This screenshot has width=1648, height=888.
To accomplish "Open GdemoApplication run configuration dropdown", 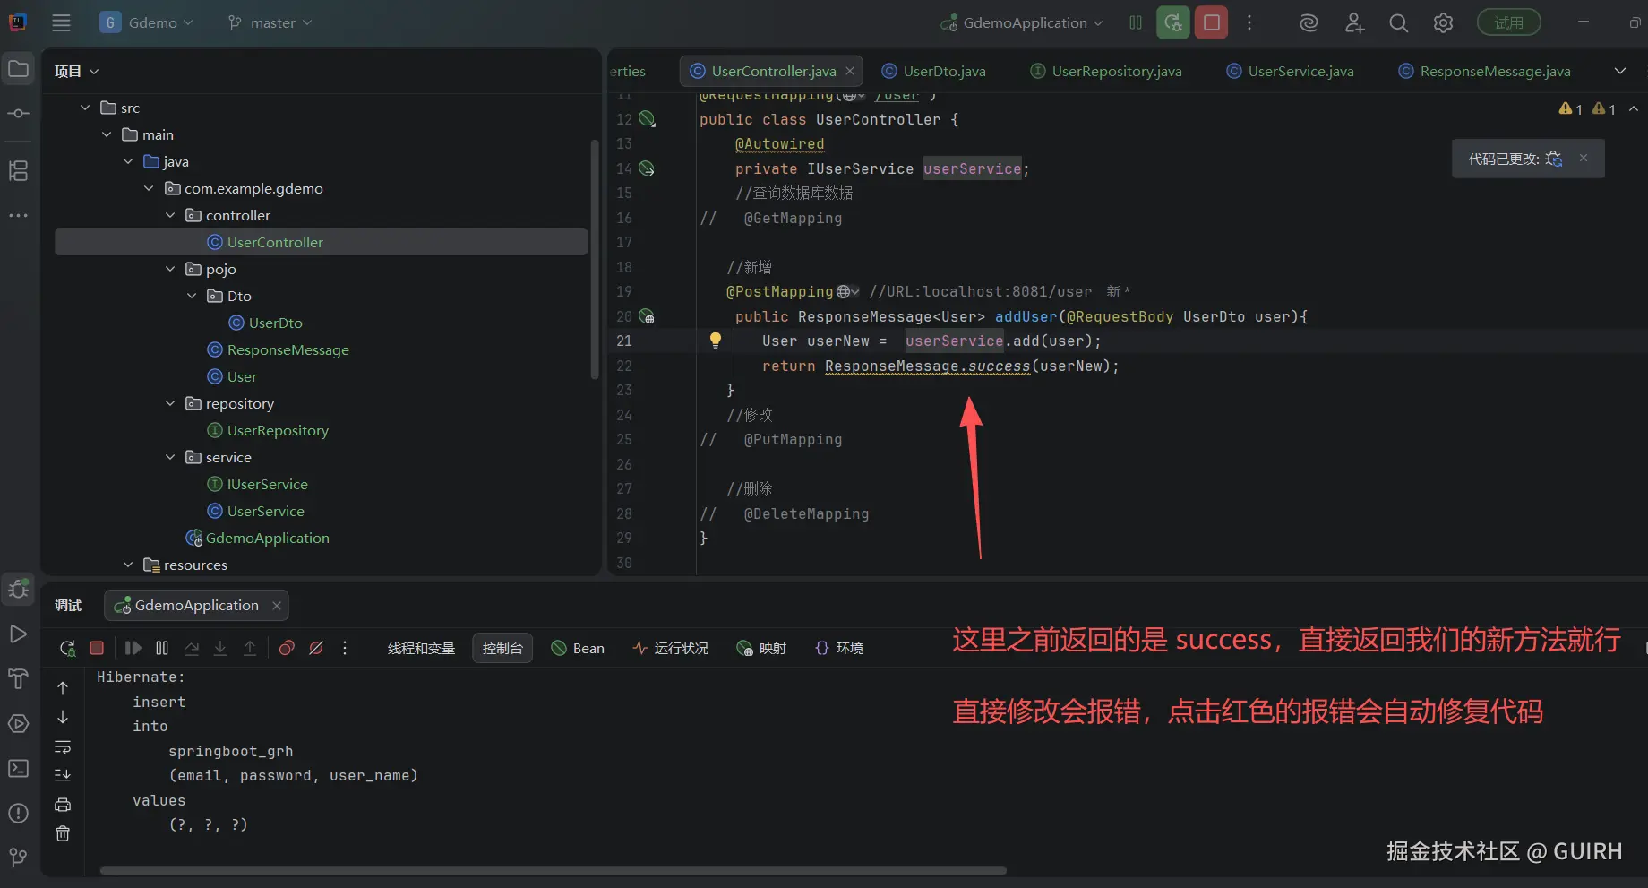I will tap(1022, 23).
